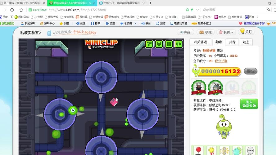This screenshot has width=276, height=155.
Task: Click the green Y walkthrough icon in game
Action: coord(159,44)
